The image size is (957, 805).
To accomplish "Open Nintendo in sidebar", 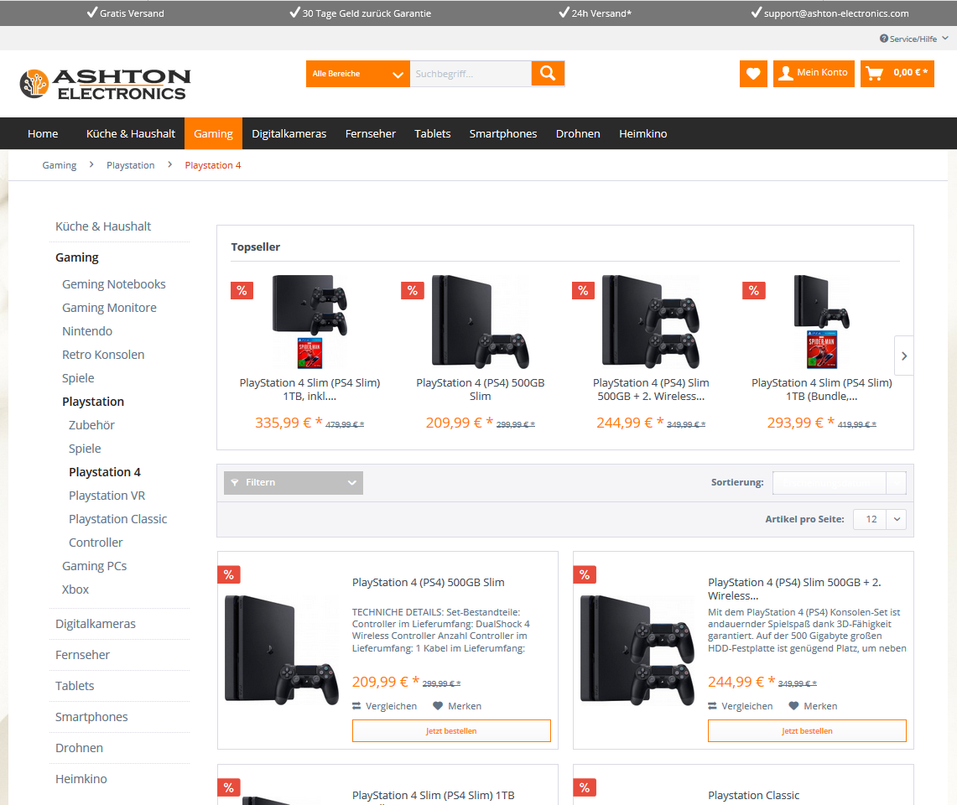I will point(87,331).
